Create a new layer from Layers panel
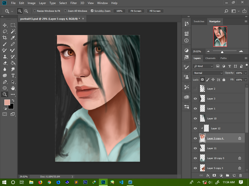 [234, 175]
